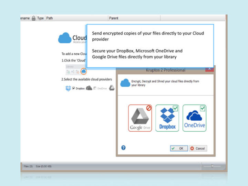Click the small Dropbox logo in instructions

point(68,88)
